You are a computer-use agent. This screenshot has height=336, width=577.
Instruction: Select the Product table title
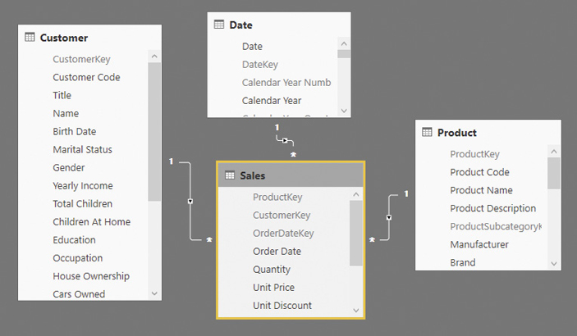[457, 133]
